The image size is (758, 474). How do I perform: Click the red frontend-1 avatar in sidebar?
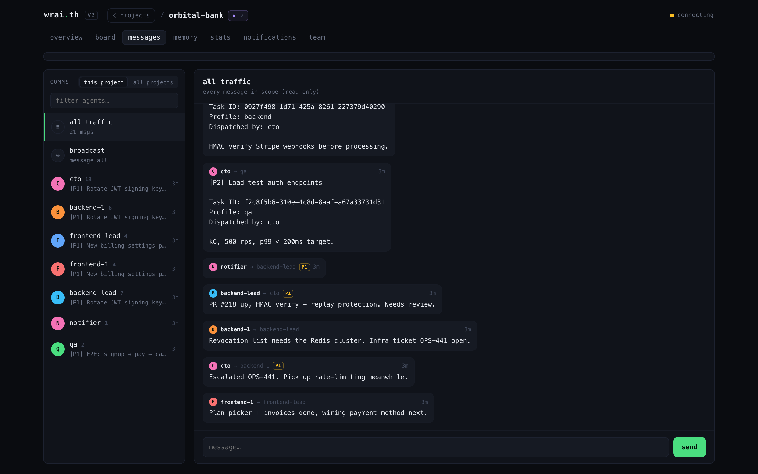pos(58,269)
